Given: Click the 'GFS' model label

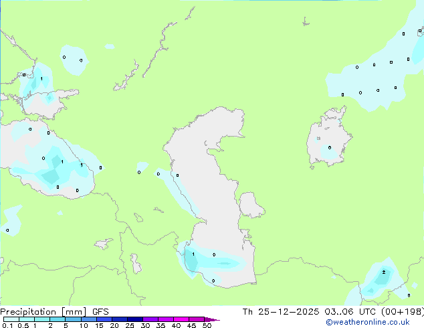Looking at the screenshot, I should [x=100, y=312].
